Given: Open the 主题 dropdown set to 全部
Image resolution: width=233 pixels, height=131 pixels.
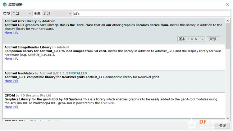Looking at the screenshot, I should (x=57, y=14).
